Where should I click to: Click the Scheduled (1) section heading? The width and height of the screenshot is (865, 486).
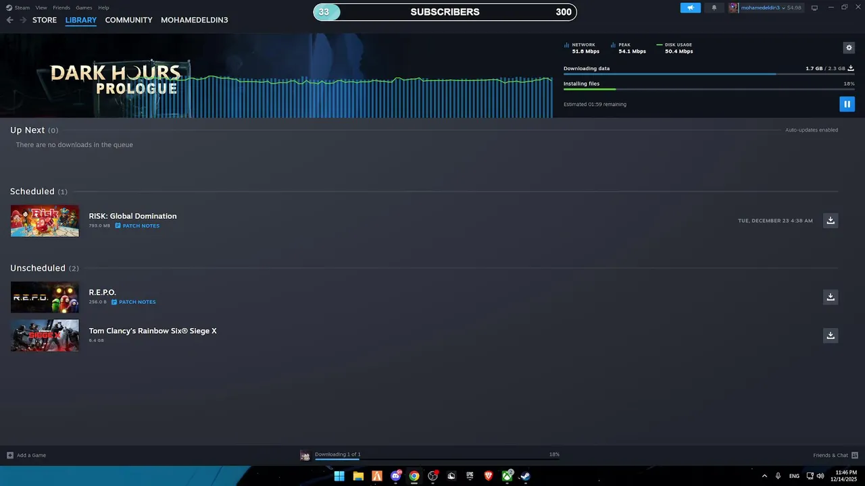coord(39,192)
